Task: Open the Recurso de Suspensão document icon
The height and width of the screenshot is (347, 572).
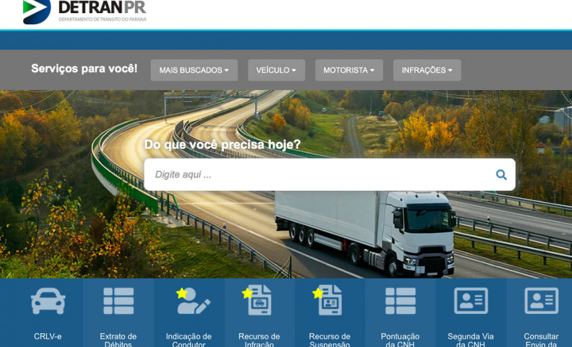Action: point(328,300)
